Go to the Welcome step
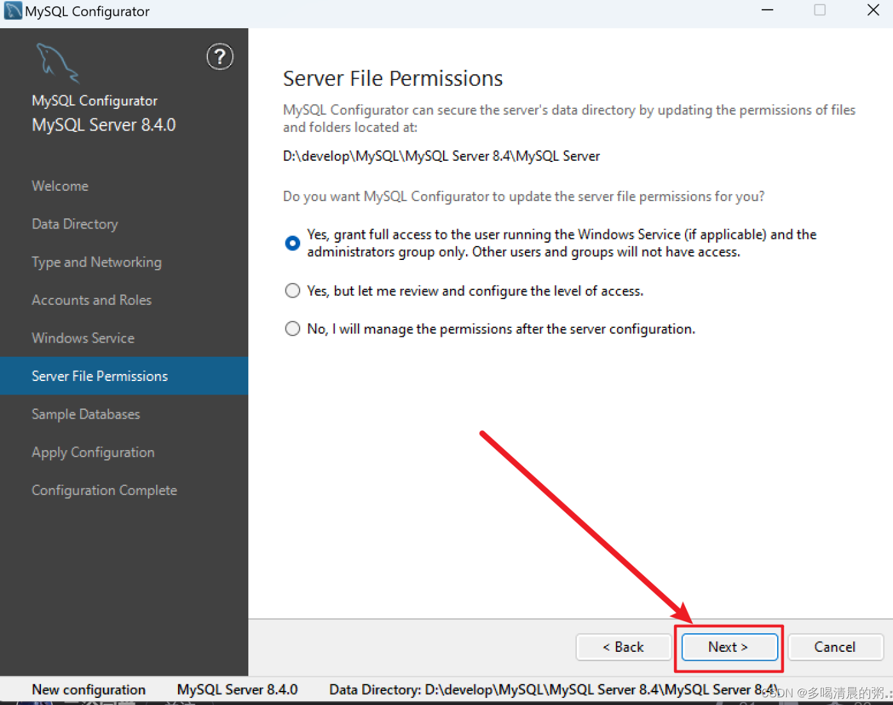This screenshot has width=893, height=705. click(x=60, y=186)
